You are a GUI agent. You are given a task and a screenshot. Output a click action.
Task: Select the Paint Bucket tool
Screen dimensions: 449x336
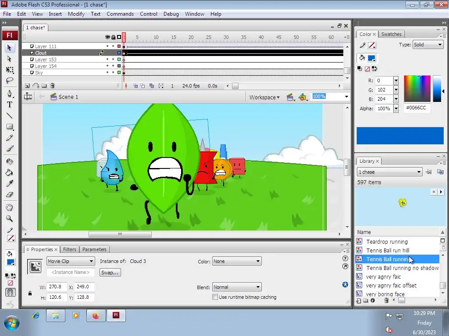click(10, 172)
